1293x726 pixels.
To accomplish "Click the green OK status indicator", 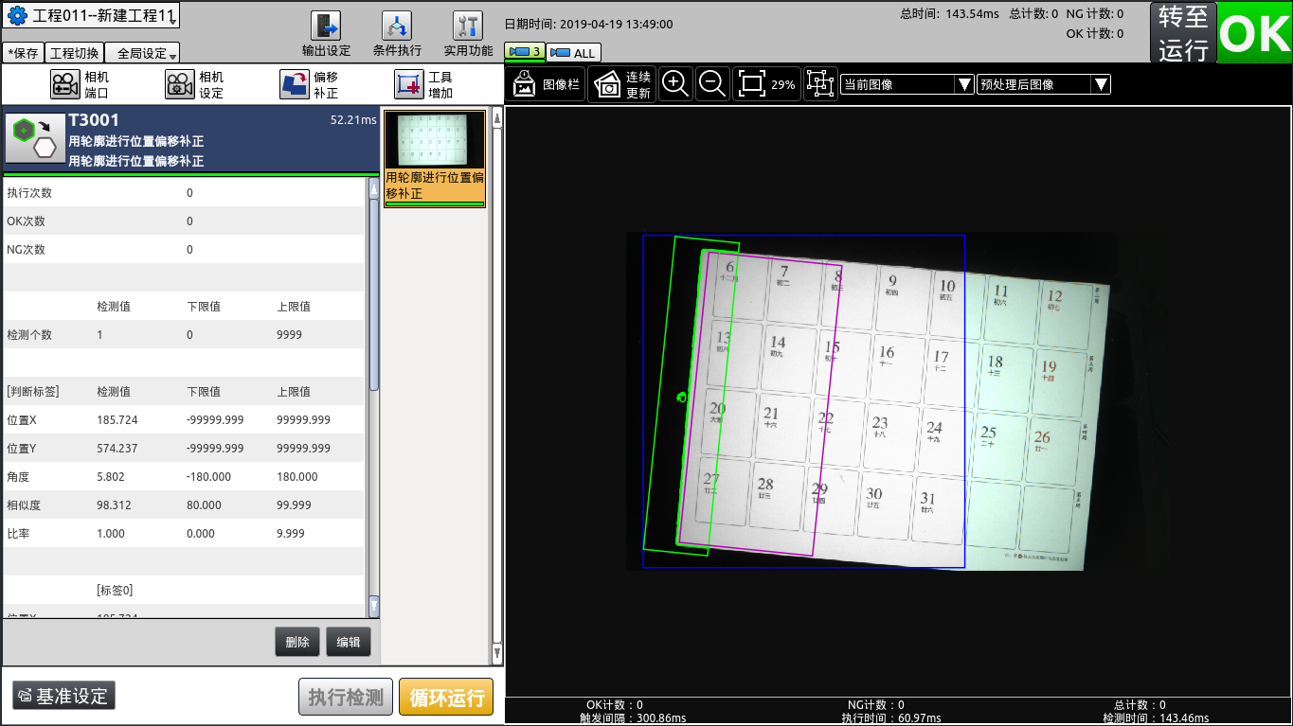I will pos(1254,33).
